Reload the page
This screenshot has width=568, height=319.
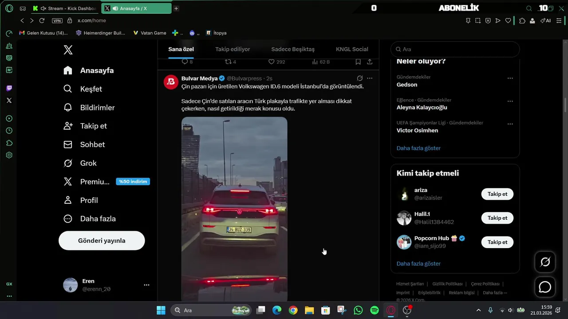42,20
